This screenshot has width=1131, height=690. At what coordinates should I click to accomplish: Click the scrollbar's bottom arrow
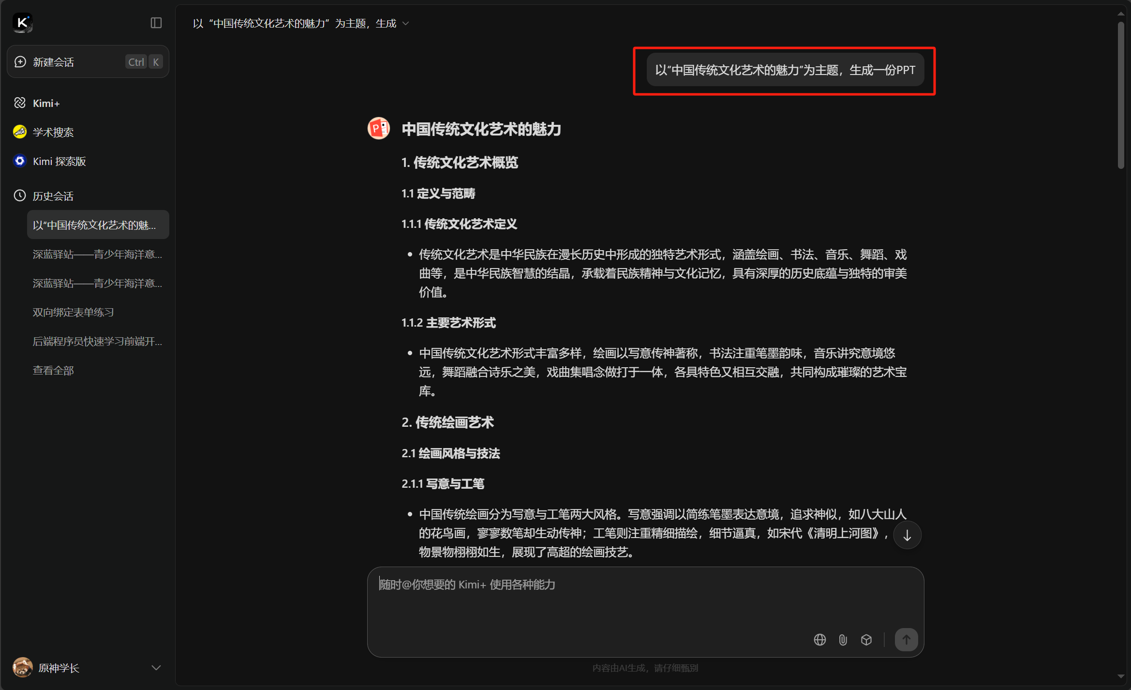click(1121, 676)
